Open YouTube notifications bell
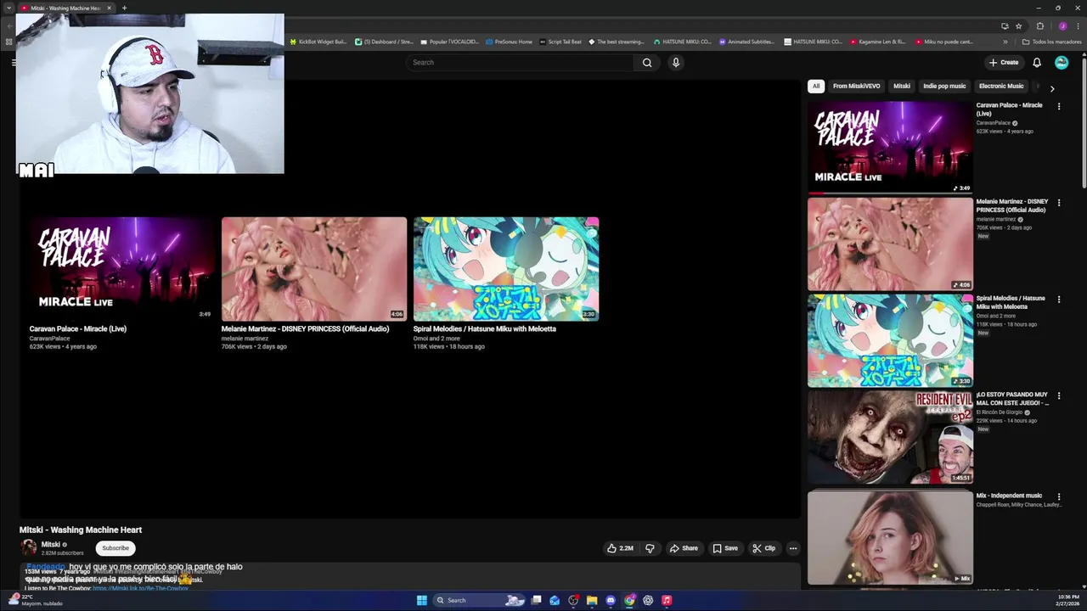This screenshot has width=1087, height=611. (x=1037, y=62)
